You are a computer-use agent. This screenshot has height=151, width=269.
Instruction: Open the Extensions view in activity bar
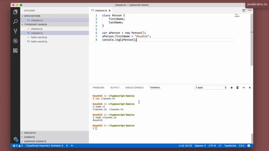(15, 50)
